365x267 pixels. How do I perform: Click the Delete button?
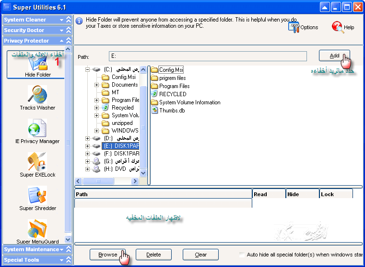[153, 255]
